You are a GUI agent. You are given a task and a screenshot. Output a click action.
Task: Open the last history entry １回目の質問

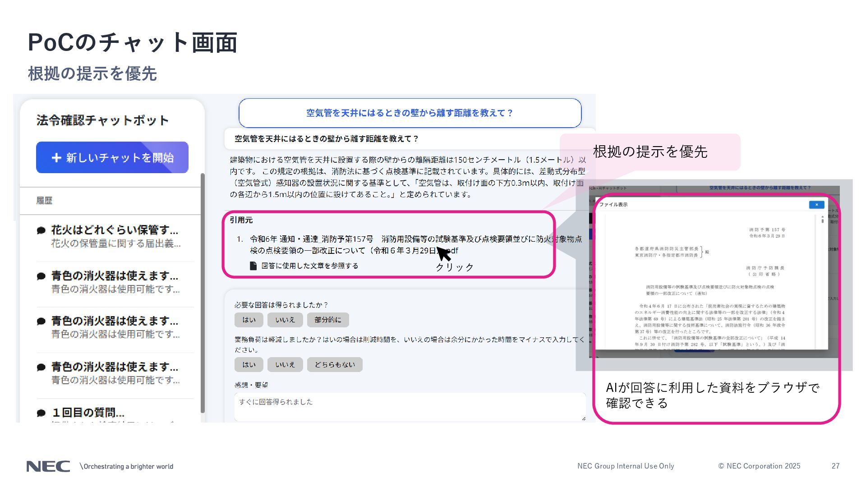(88, 413)
